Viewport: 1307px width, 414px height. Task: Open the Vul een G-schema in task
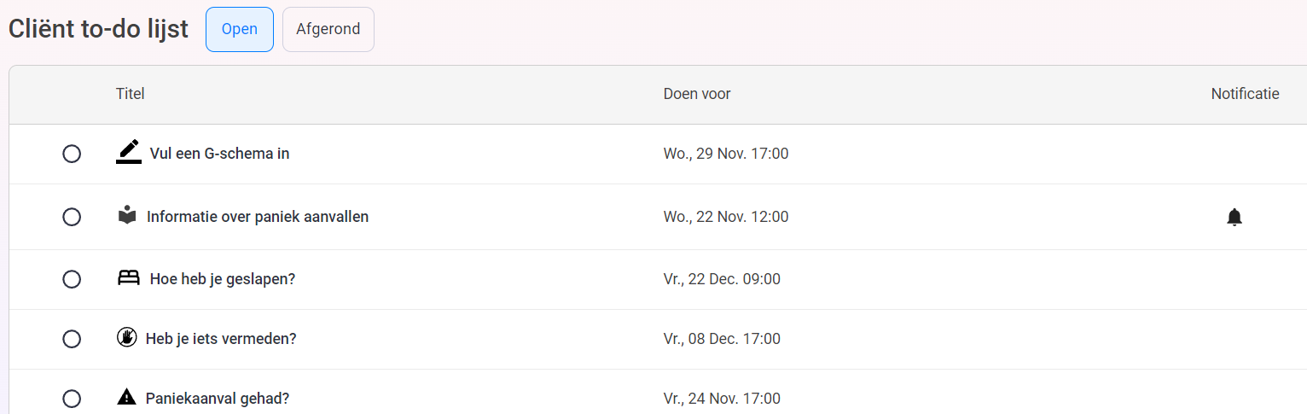[219, 155]
